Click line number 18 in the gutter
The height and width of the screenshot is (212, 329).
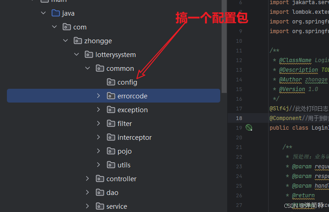click(x=239, y=118)
